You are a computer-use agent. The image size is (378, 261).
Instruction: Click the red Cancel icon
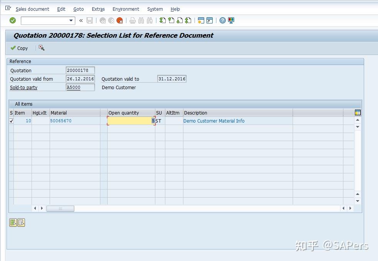click(x=119, y=20)
